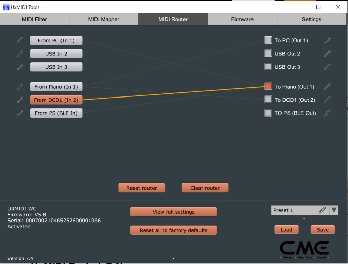Select the orange-highlighted "From DCD1 (In 2)" input node

click(56, 100)
